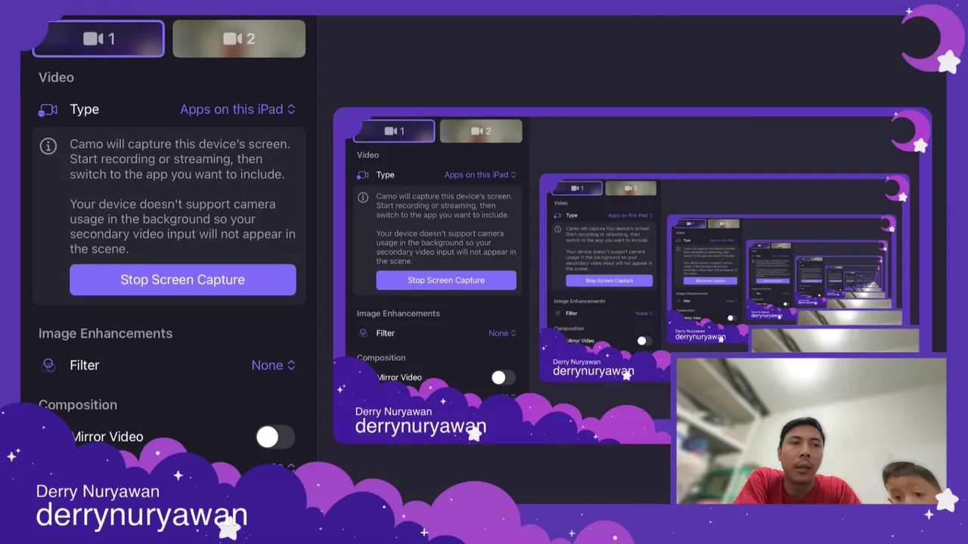Click the camera Type icon in mirrored preview
Image resolution: width=968 pixels, height=544 pixels.
pos(362,175)
